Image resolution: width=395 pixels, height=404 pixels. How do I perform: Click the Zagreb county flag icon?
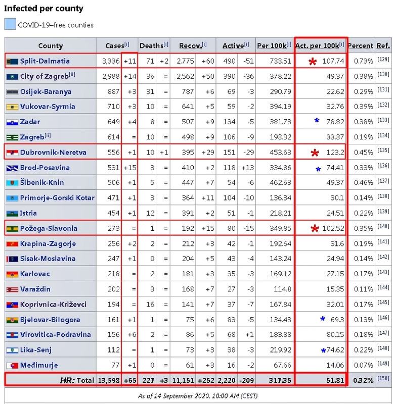point(12,137)
